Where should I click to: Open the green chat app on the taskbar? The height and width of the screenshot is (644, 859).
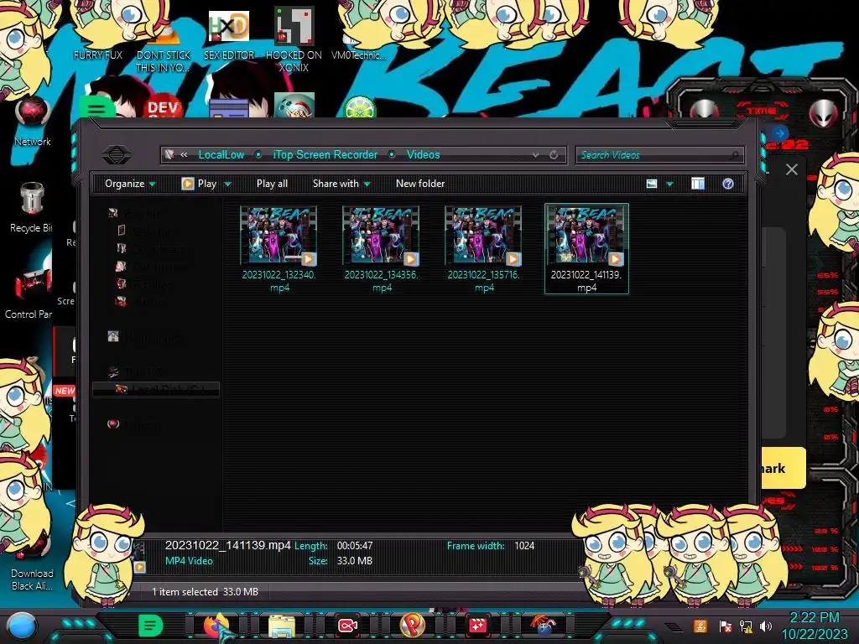pyautogui.click(x=150, y=626)
